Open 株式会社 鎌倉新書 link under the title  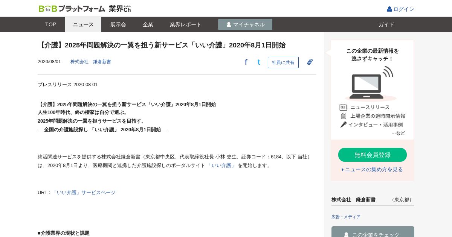tap(91, 62)
